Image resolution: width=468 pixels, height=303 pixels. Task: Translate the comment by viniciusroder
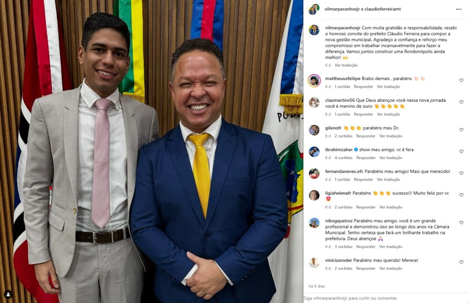tap(391, 268)
